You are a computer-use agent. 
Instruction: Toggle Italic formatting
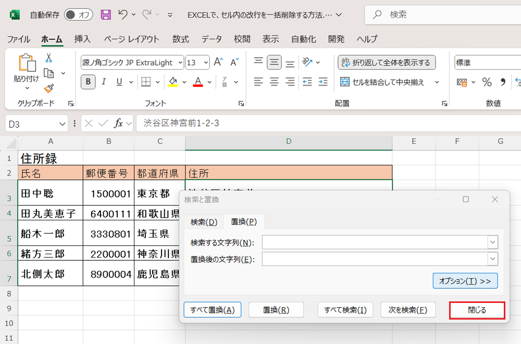(104, 82)
